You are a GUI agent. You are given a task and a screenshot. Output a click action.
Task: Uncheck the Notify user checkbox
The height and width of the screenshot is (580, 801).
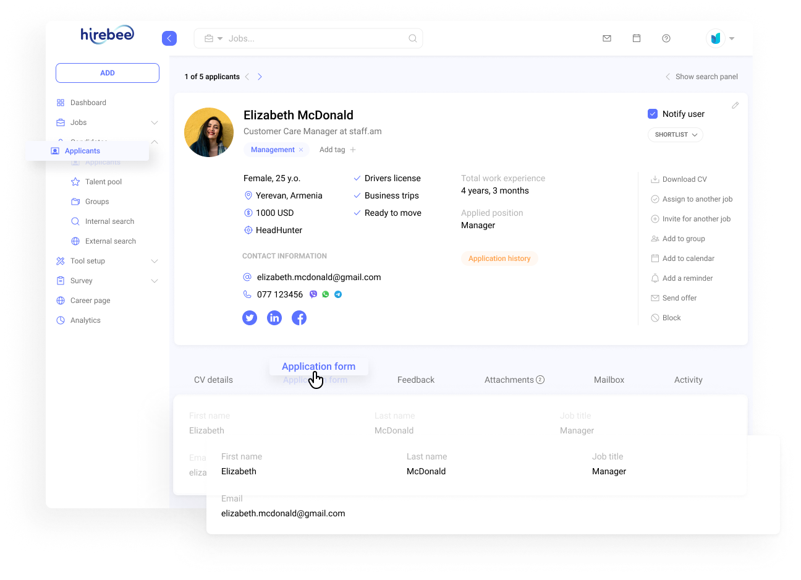click(653, 114)
